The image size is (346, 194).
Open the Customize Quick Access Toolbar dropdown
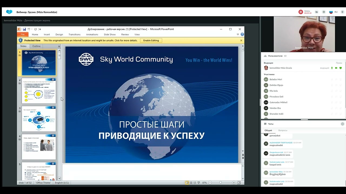point(40,29)
